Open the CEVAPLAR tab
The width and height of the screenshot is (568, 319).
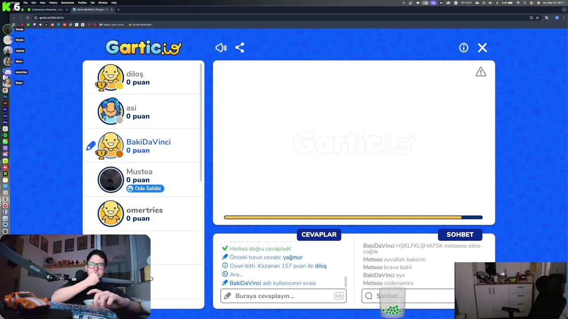[x=319, y=234]
